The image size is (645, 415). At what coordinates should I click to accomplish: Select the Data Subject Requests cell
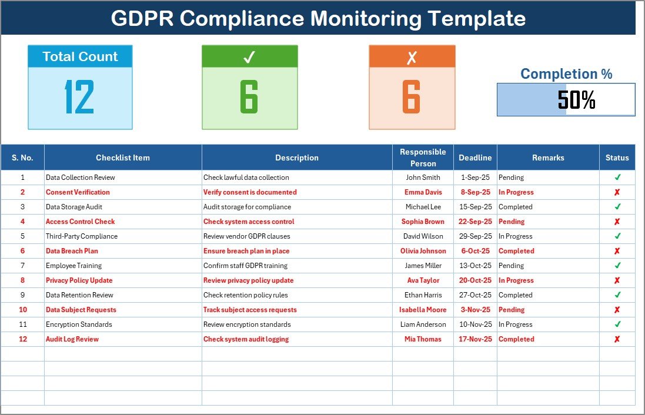[123, 310]
